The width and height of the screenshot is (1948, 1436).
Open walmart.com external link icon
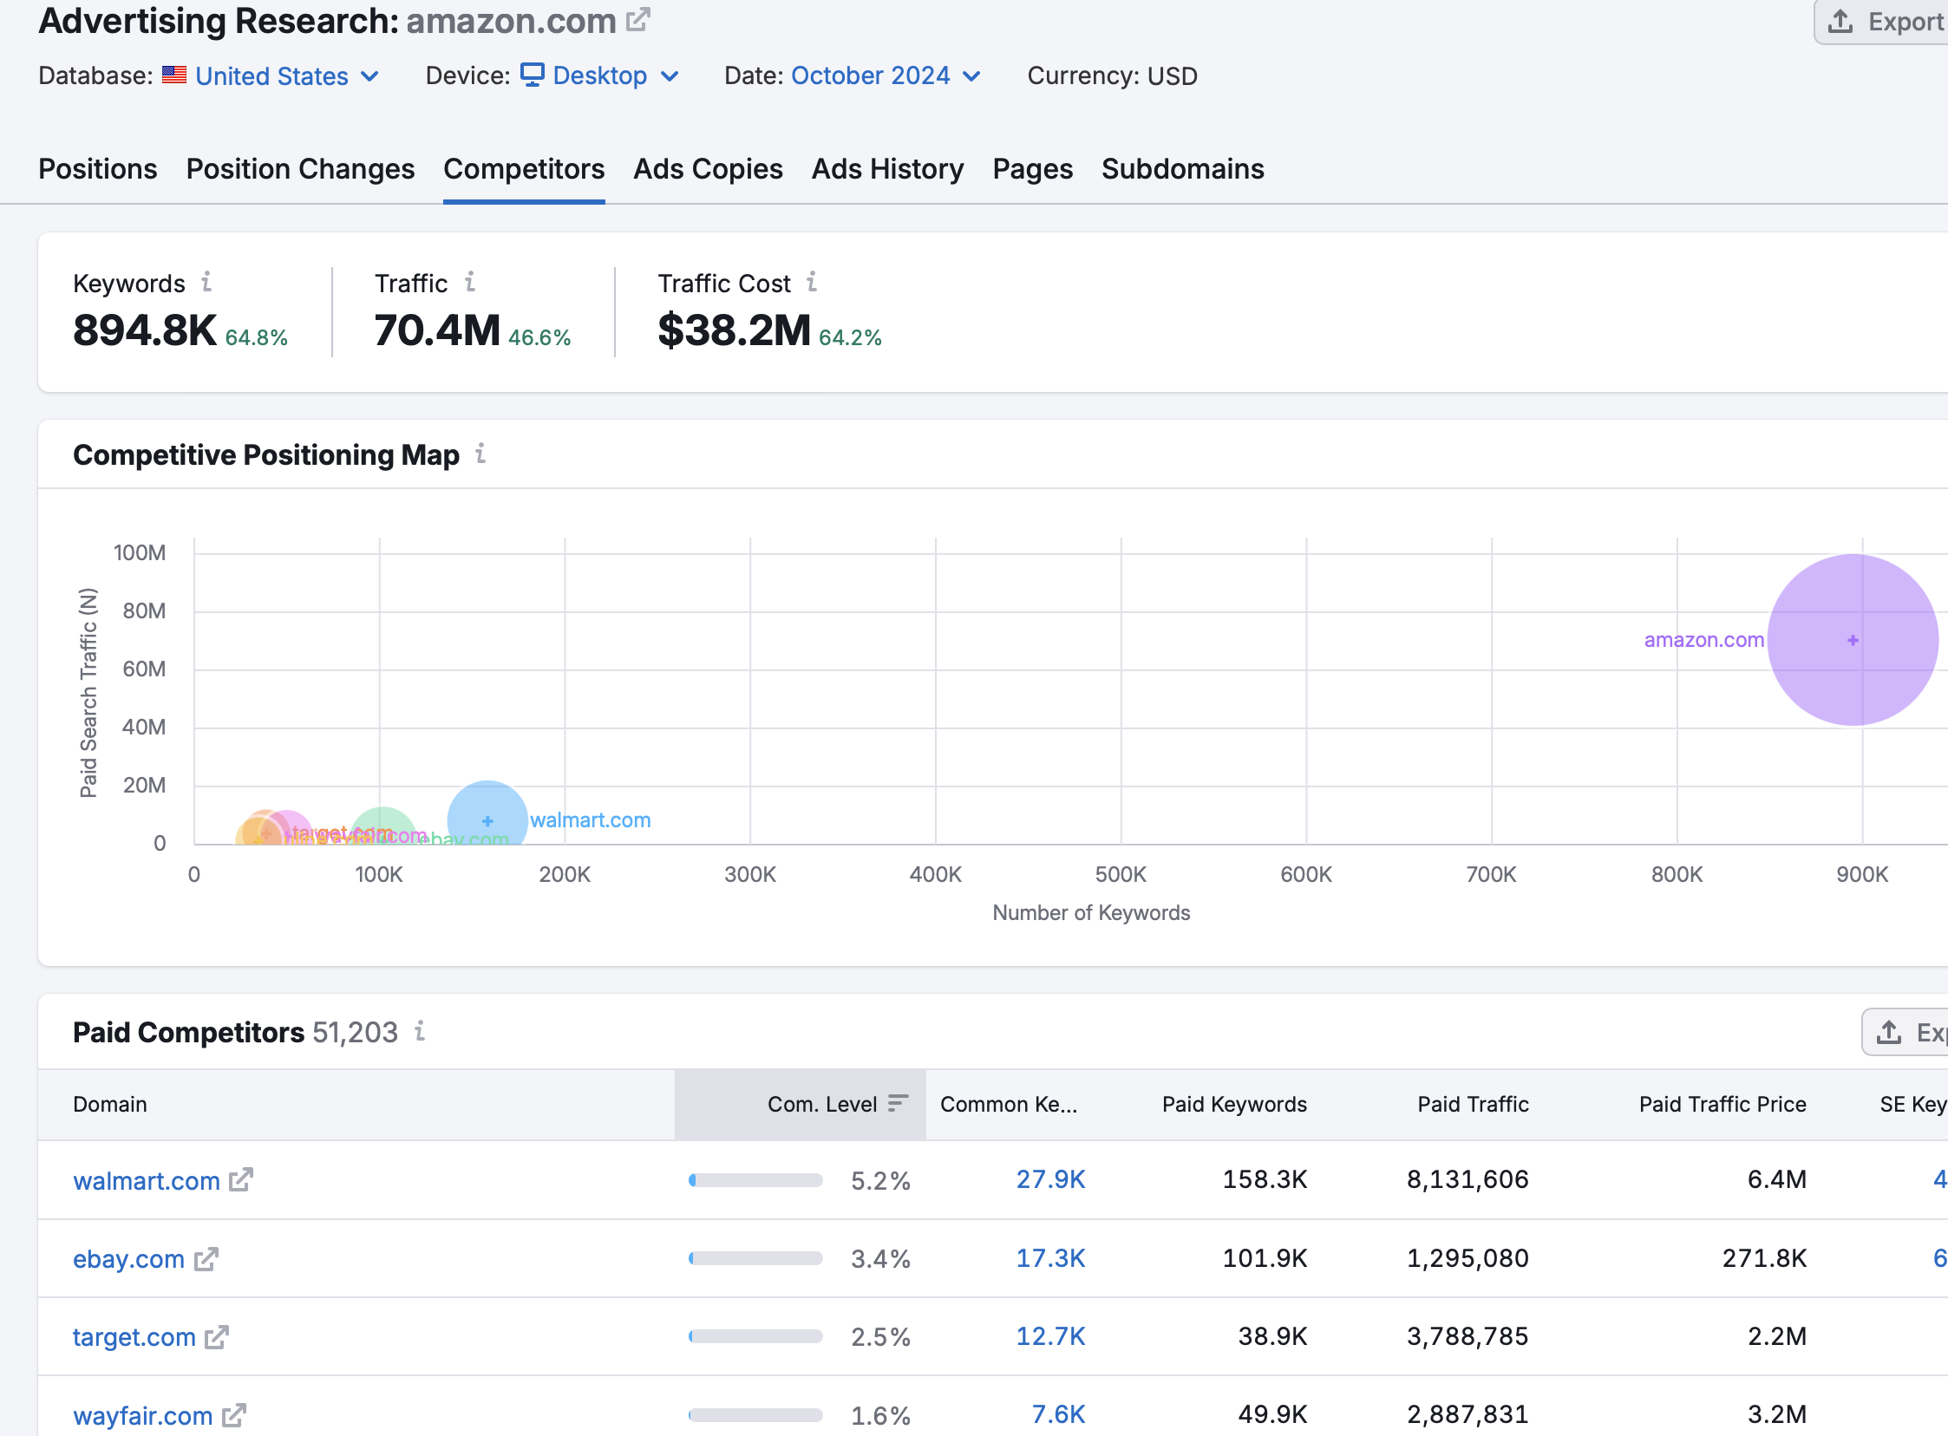click(x=241, y=1179)
